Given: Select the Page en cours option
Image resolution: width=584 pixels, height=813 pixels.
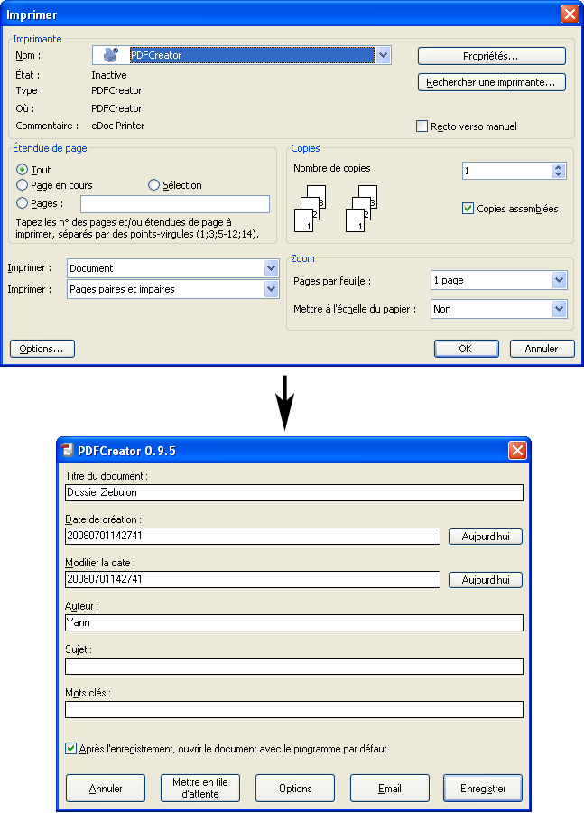Looking at the screenshot, I should click(22, 185).
